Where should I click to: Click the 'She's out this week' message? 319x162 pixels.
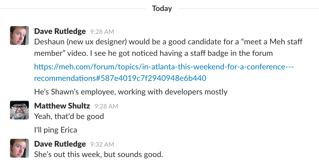click(x=99, y=154)
